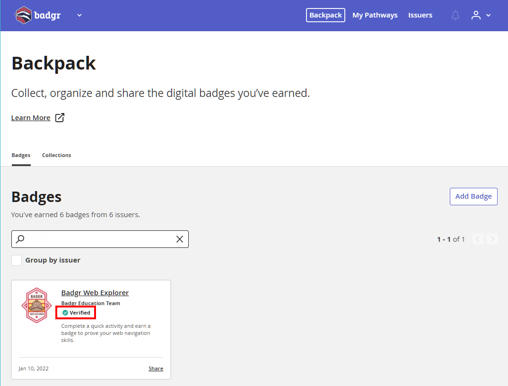Open the Badgr Web Explorer badge title
Viewport: 508px width, 386px height.
[x=95, y=293]
